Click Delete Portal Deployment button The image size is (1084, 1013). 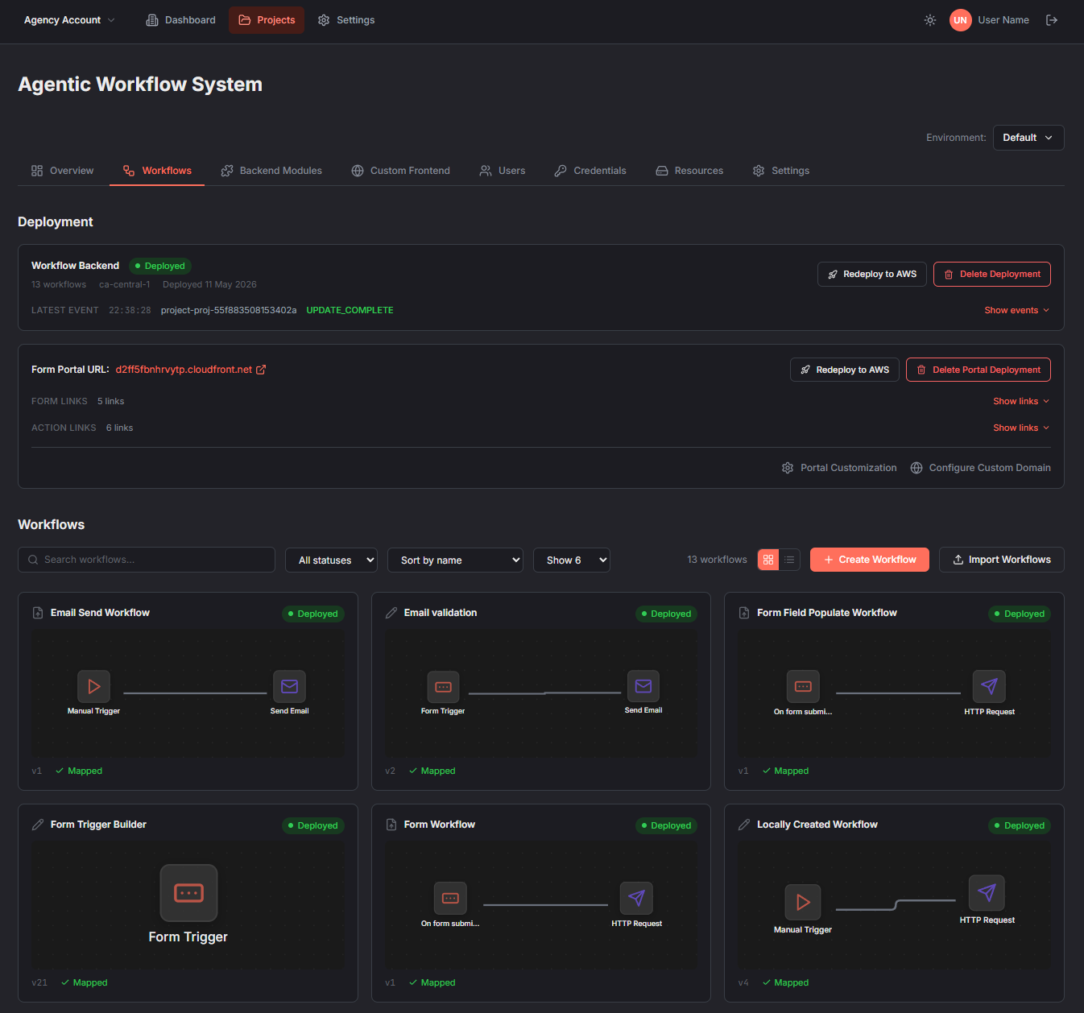tap(978, 370)
